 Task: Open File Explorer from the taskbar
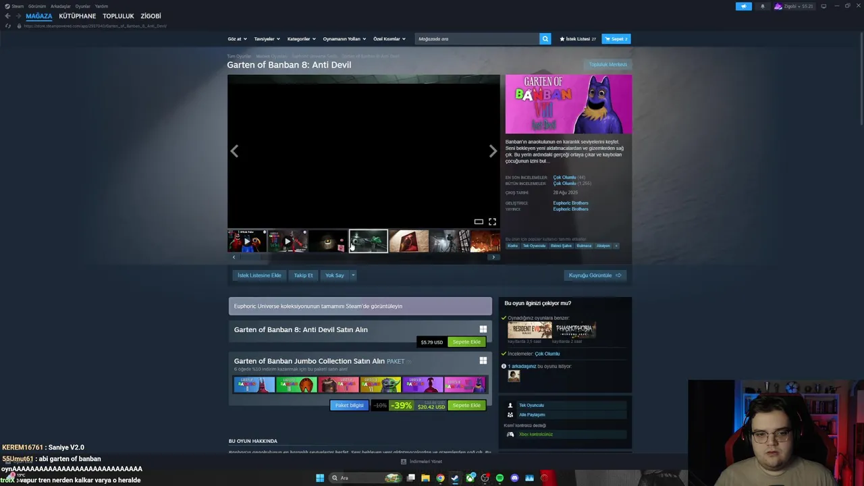pyautogui.click(x=425, y=478)
